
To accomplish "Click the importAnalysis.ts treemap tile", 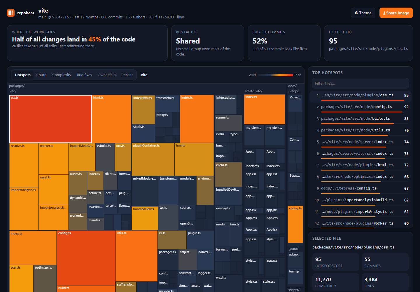I will [x=24, y=208].
